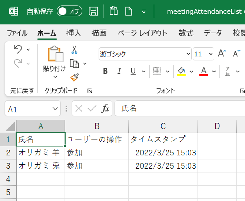The image size is (245, 201).
Task: Click the 貼り付け (Paste) clipboard icon
Action: (56, 54)
